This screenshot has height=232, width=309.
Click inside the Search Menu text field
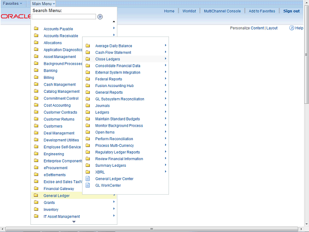point(64,16)
